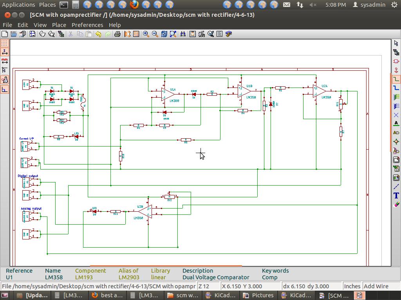The image size is (401, 300).
Task: Toggle cursor shape in left toolbar
Action: (4, 70)
